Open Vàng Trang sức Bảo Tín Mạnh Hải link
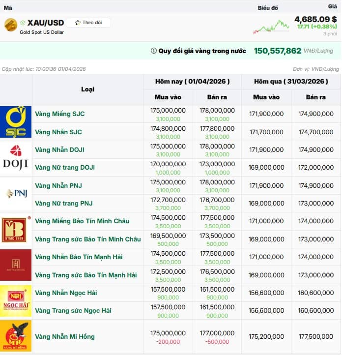342x356 pixels. [x=86, y=275]
